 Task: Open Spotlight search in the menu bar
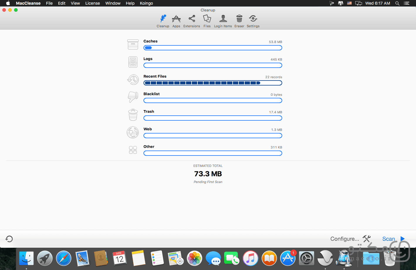pyautogui.click(x=397, y=3)
